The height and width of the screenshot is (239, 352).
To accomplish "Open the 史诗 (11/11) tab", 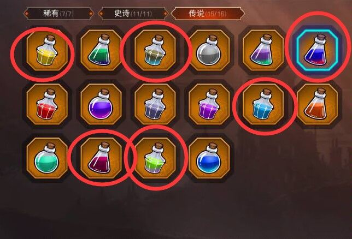I will tap(133, 14).
